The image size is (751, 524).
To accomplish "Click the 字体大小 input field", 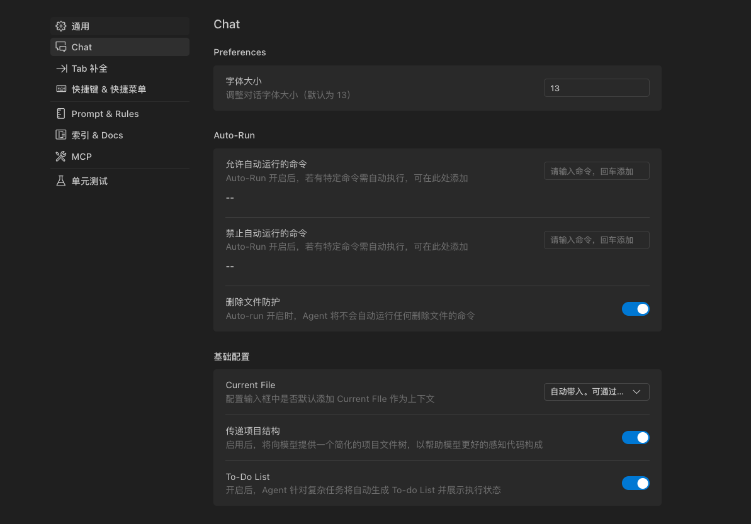I will coord(596,88).
